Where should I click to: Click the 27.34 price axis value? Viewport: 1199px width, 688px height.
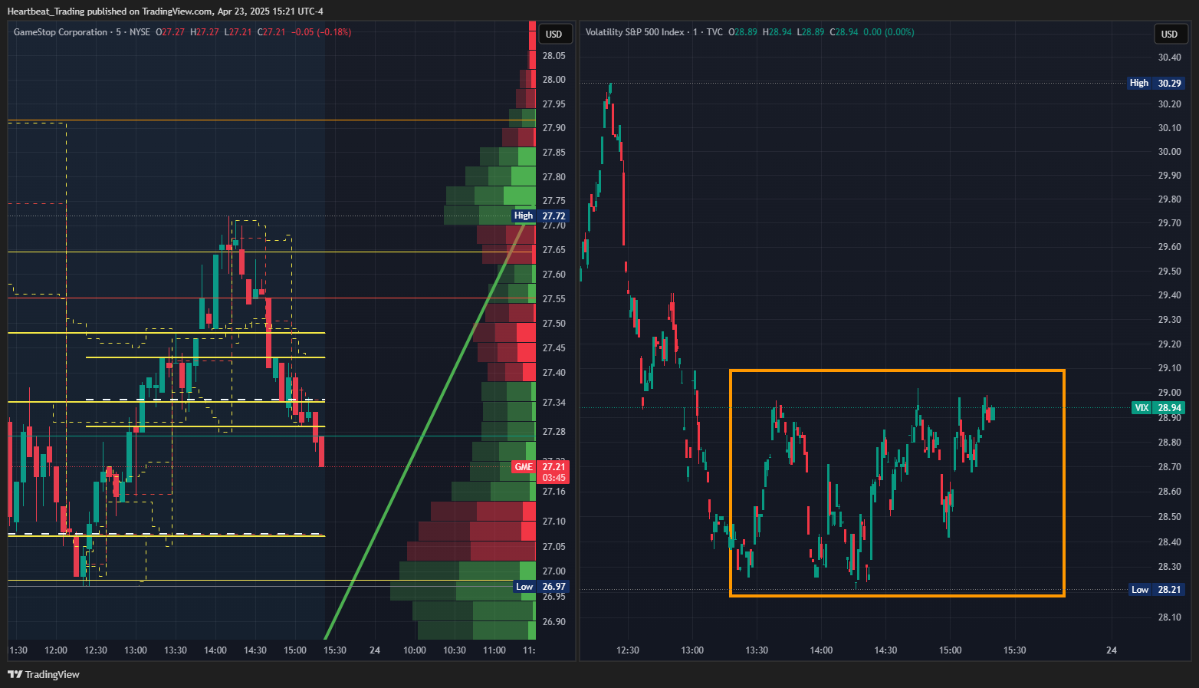click(x=554, y=403)
